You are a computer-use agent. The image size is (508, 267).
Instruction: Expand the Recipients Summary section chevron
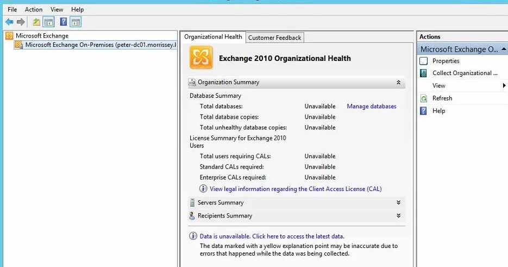click(x=398, y=215)
